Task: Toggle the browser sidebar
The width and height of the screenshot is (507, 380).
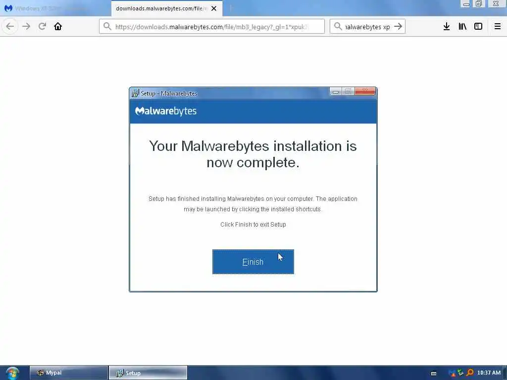Action: (478, 27)
